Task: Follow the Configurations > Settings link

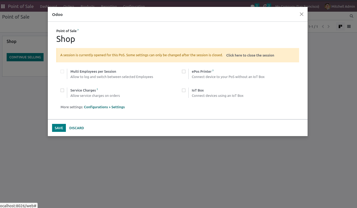Action: pyautogui.click(x=104, y=107)
